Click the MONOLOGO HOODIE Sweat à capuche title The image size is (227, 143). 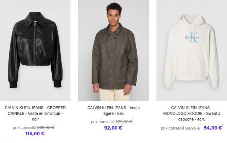192,113
